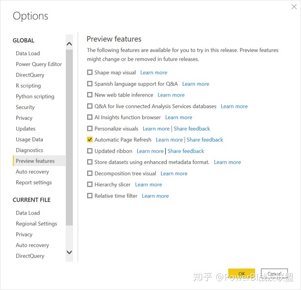Open Learn more for enhanced metadata format
This screenshot has height=290, width=301.
pyautogui.click(x=227, y=162)
